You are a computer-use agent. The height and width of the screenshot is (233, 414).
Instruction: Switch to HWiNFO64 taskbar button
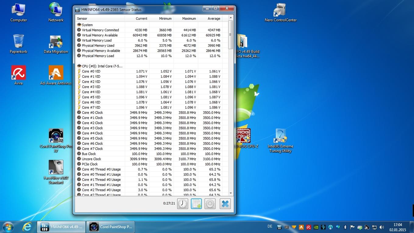click(x=61, y=227)
